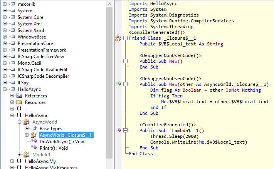
Task: Click the System.Xaml assembly icon
Action: point(13,30)
